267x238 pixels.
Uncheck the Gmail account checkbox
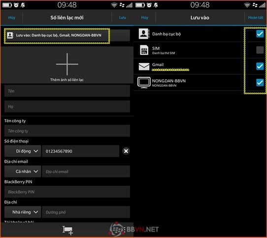click(x=260, y=66)
